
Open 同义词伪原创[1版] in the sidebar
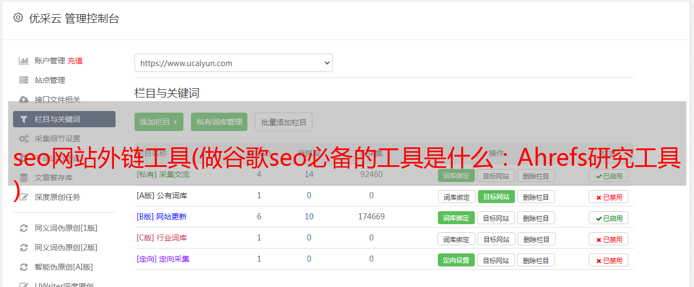point(66,228)
